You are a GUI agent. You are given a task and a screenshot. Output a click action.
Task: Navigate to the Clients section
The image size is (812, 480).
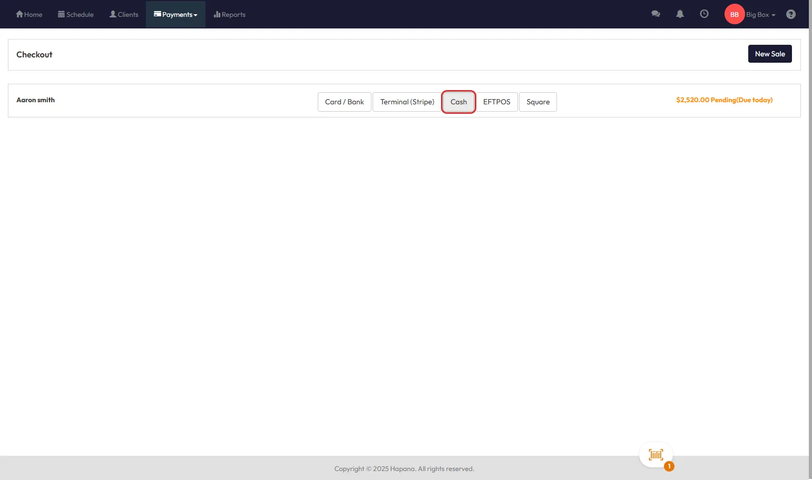(124, 14)
